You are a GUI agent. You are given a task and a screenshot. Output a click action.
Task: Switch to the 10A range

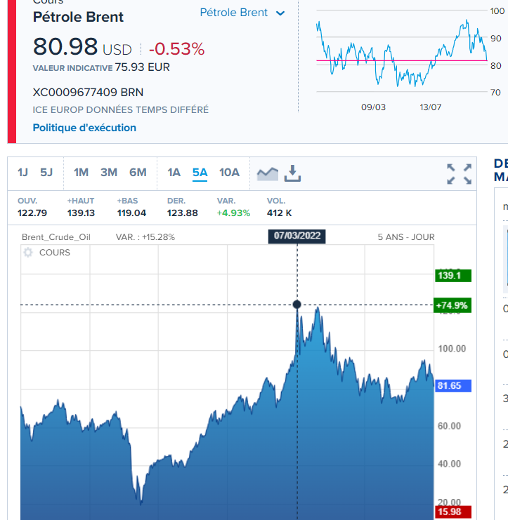tap(229, 173)
